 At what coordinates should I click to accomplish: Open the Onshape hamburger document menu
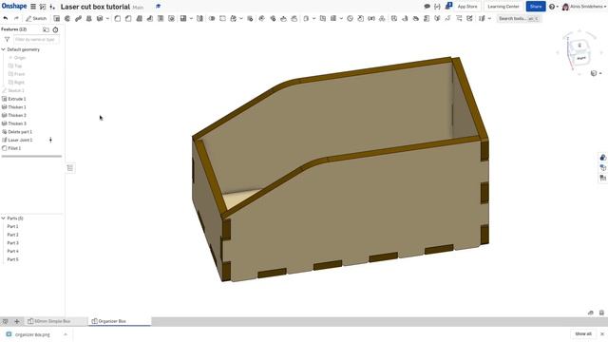click(x=33, y=7)
